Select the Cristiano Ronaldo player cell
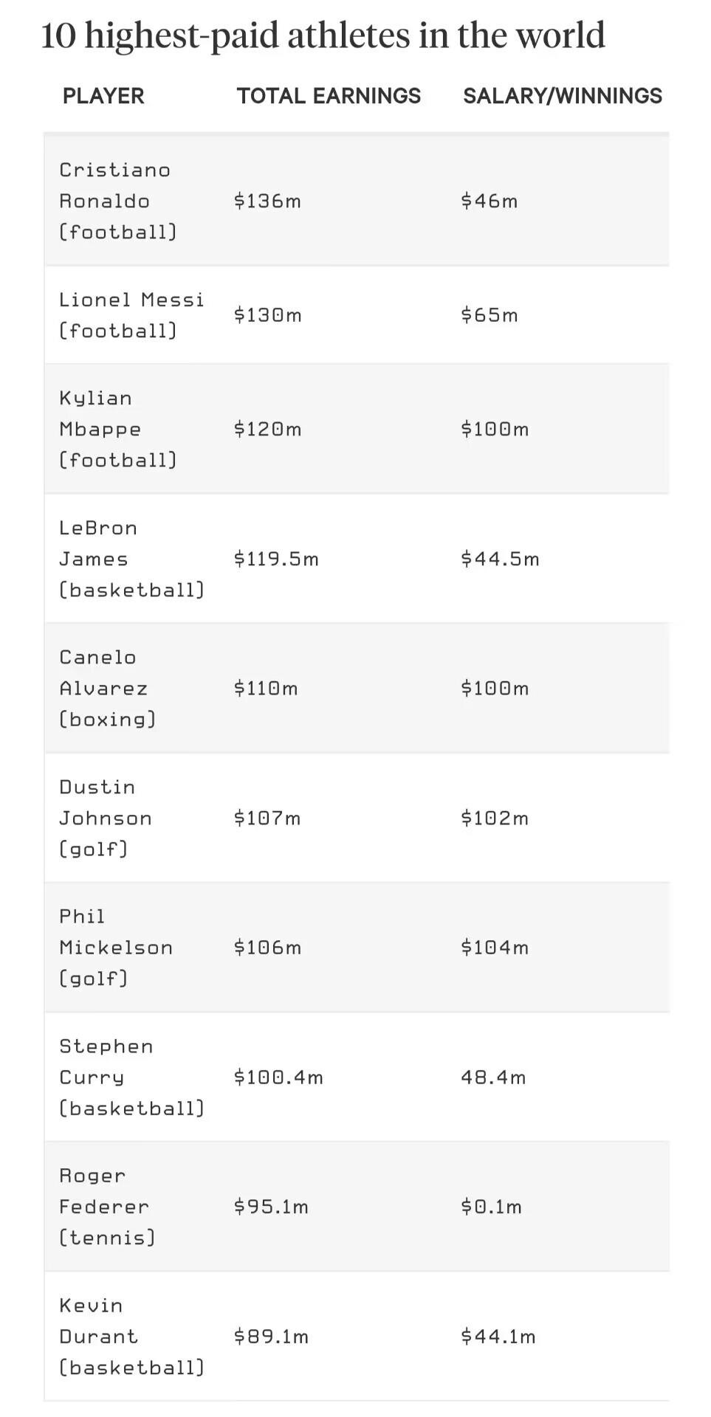This screenshot has width=711, height=1417. pyautogui.click(x=117, y=201)
